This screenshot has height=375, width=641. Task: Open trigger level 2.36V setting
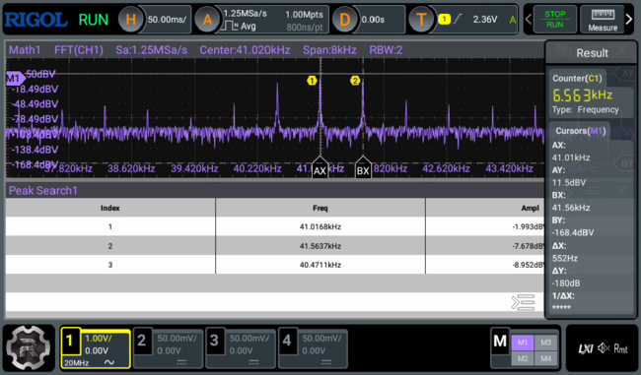pyautogui.click(x=485, y=19)
